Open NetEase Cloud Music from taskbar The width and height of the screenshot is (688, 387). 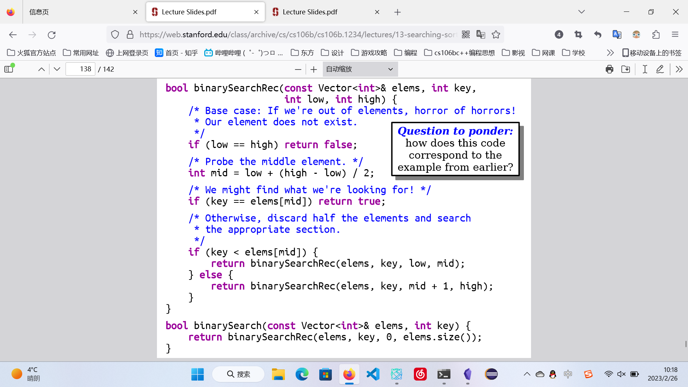[x=420, y=374]
